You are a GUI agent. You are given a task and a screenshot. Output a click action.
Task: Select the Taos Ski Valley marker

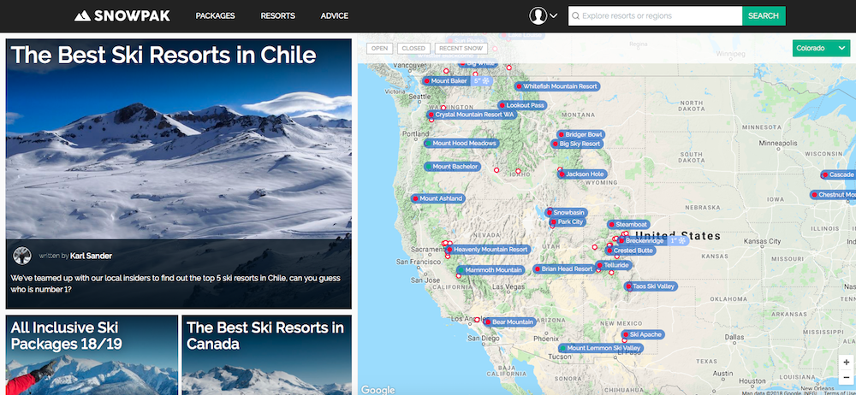click(x=653, y=286)
